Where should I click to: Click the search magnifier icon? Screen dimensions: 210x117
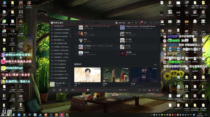coord(99,23)
